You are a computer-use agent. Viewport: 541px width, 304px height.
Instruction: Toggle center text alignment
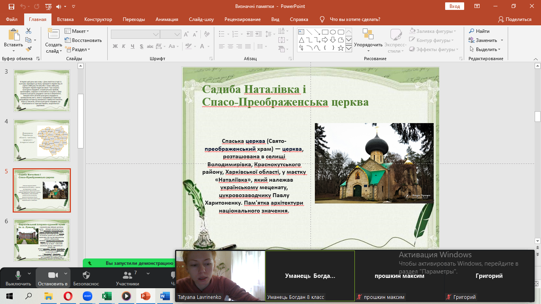tap(230, 46)
